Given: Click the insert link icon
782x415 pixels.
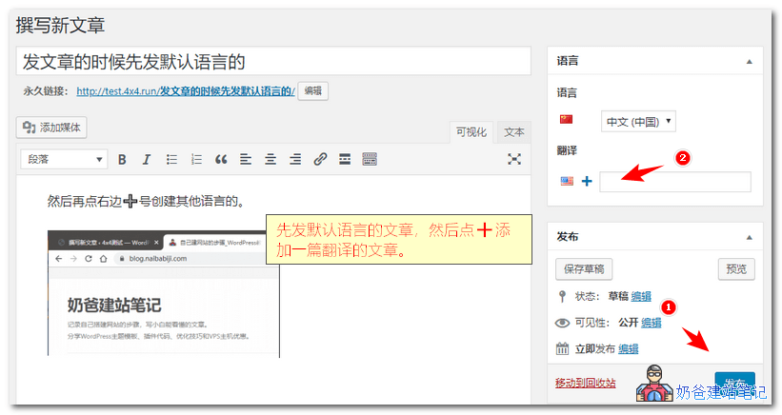Looking at the screenshot, I should click(x=320, y=159).
